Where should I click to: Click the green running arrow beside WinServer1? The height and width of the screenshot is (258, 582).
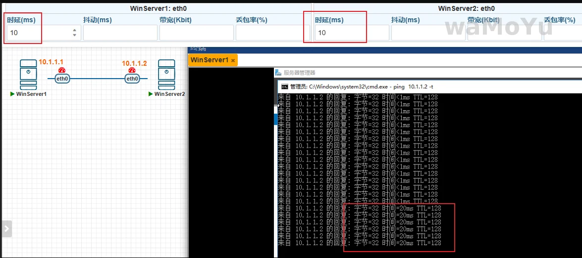[x=12, y=94]
